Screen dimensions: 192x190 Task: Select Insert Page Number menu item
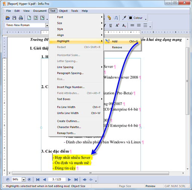click(76, 87)
